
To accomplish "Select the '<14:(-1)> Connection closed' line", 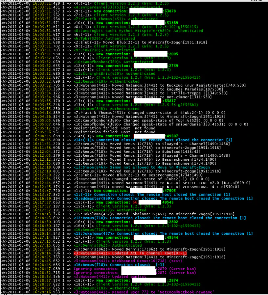I will (153, 140).
